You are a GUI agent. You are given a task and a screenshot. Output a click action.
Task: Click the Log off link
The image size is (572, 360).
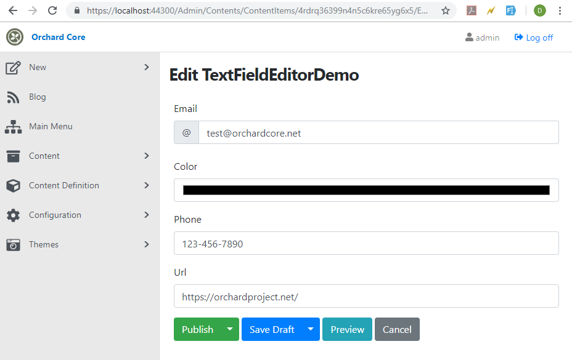(534, 38)
